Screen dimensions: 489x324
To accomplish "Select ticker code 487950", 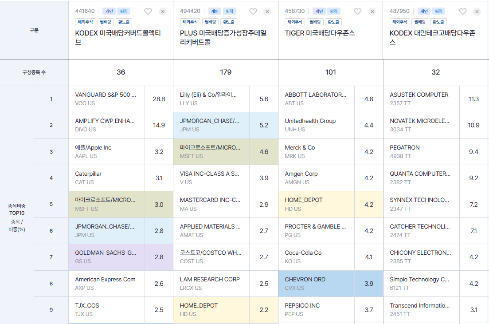I will [x=399, y=11].
